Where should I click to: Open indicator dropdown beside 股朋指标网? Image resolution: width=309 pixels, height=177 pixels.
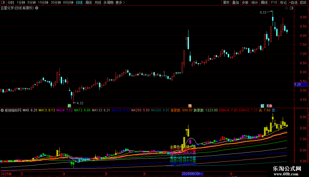[x=2, y=110]
